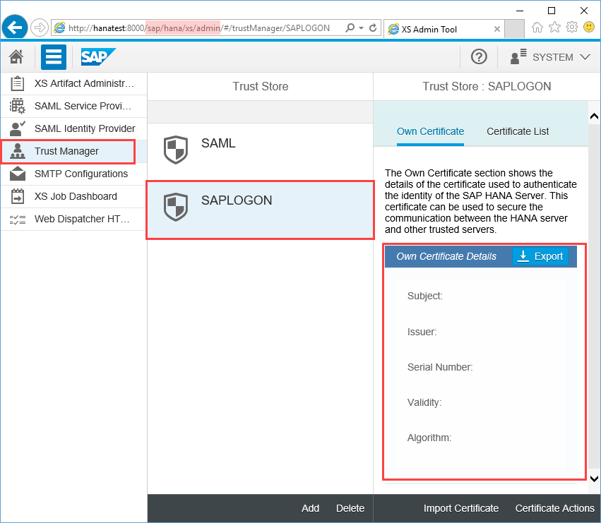This screenshot has width=601, height=523.
Task: Expand the SYSTEM user dropdown chevron
Action: coord(585,57)
